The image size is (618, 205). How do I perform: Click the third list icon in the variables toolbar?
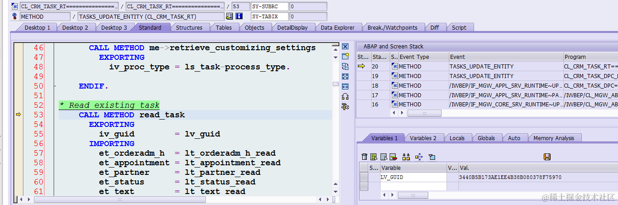[384, 157]
